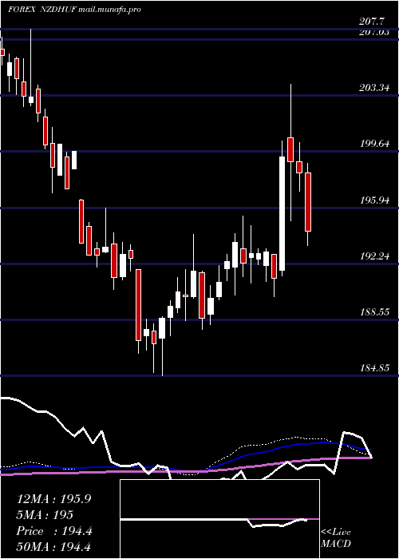Click the '5MA : 195' readout
The width and height of the screenshot is (399, 559).
pos(45,515)
